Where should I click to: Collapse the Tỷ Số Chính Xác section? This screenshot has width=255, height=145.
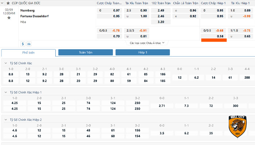pyautogui.click(x=5, y=63)
